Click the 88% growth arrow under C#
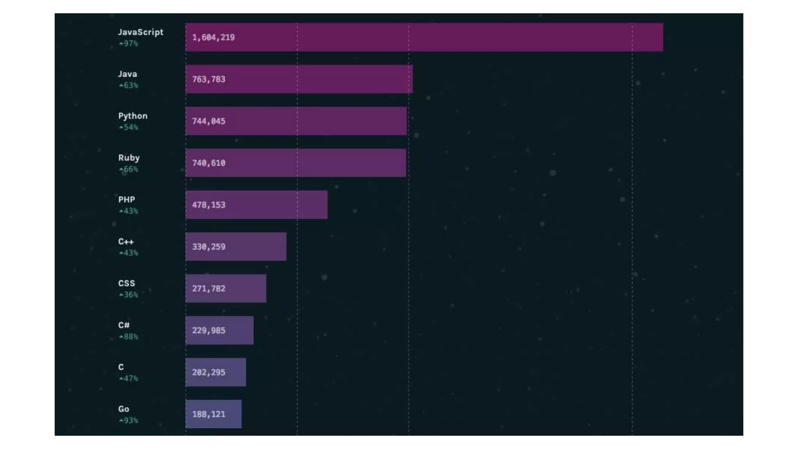Image resolution: width=798 pixels, height=449 pixels. (121, 337)
